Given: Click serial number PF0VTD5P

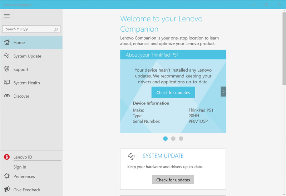Looking at the screenshot, I should (x=198, y=121).
